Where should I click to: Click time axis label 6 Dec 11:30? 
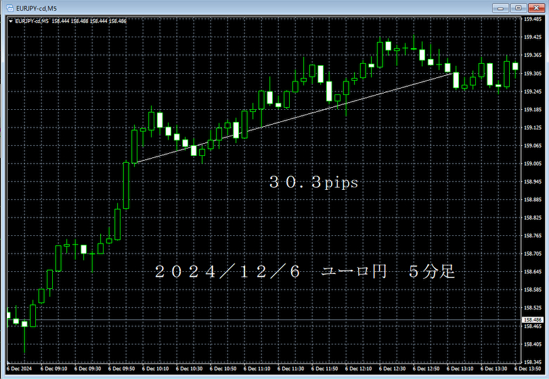coord(291,368)
